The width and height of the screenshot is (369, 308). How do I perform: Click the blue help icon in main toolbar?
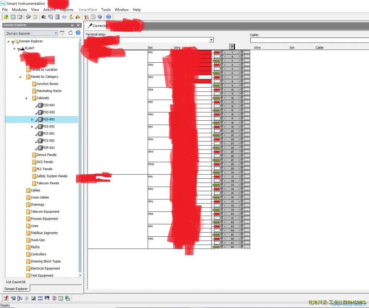tap(108, 17)
